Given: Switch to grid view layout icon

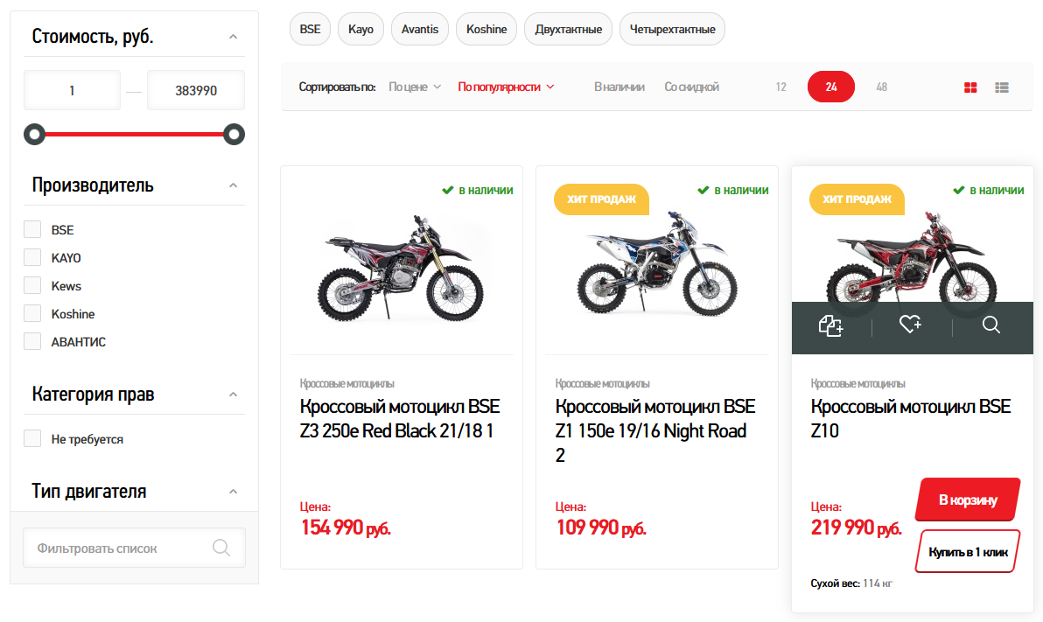Looking at the screenshot, I should 970,87.
